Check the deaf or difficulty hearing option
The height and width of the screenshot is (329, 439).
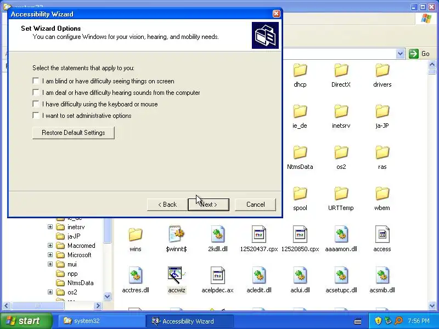point(36,93)
